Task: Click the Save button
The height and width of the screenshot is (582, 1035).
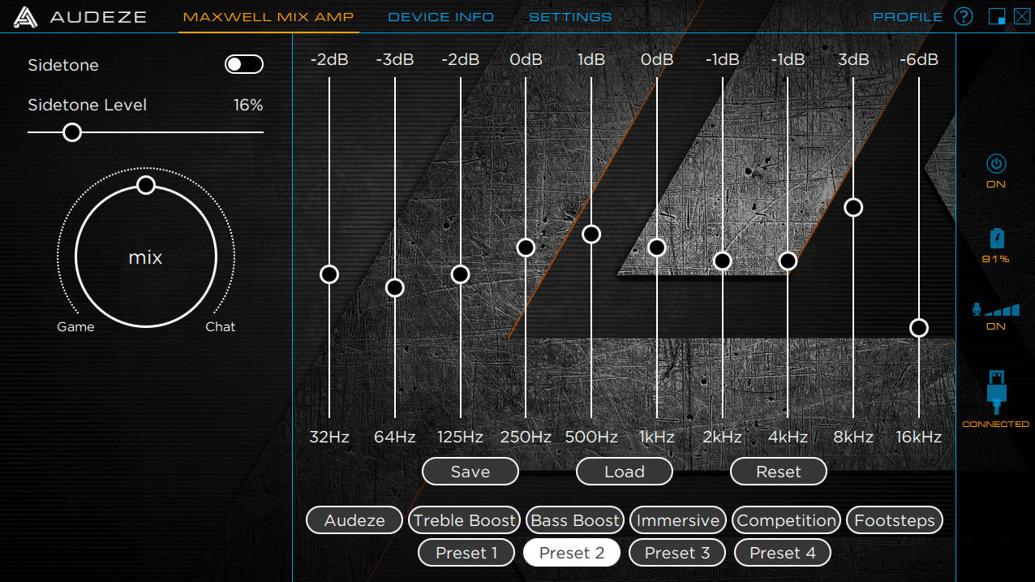Action: [470, 472]
